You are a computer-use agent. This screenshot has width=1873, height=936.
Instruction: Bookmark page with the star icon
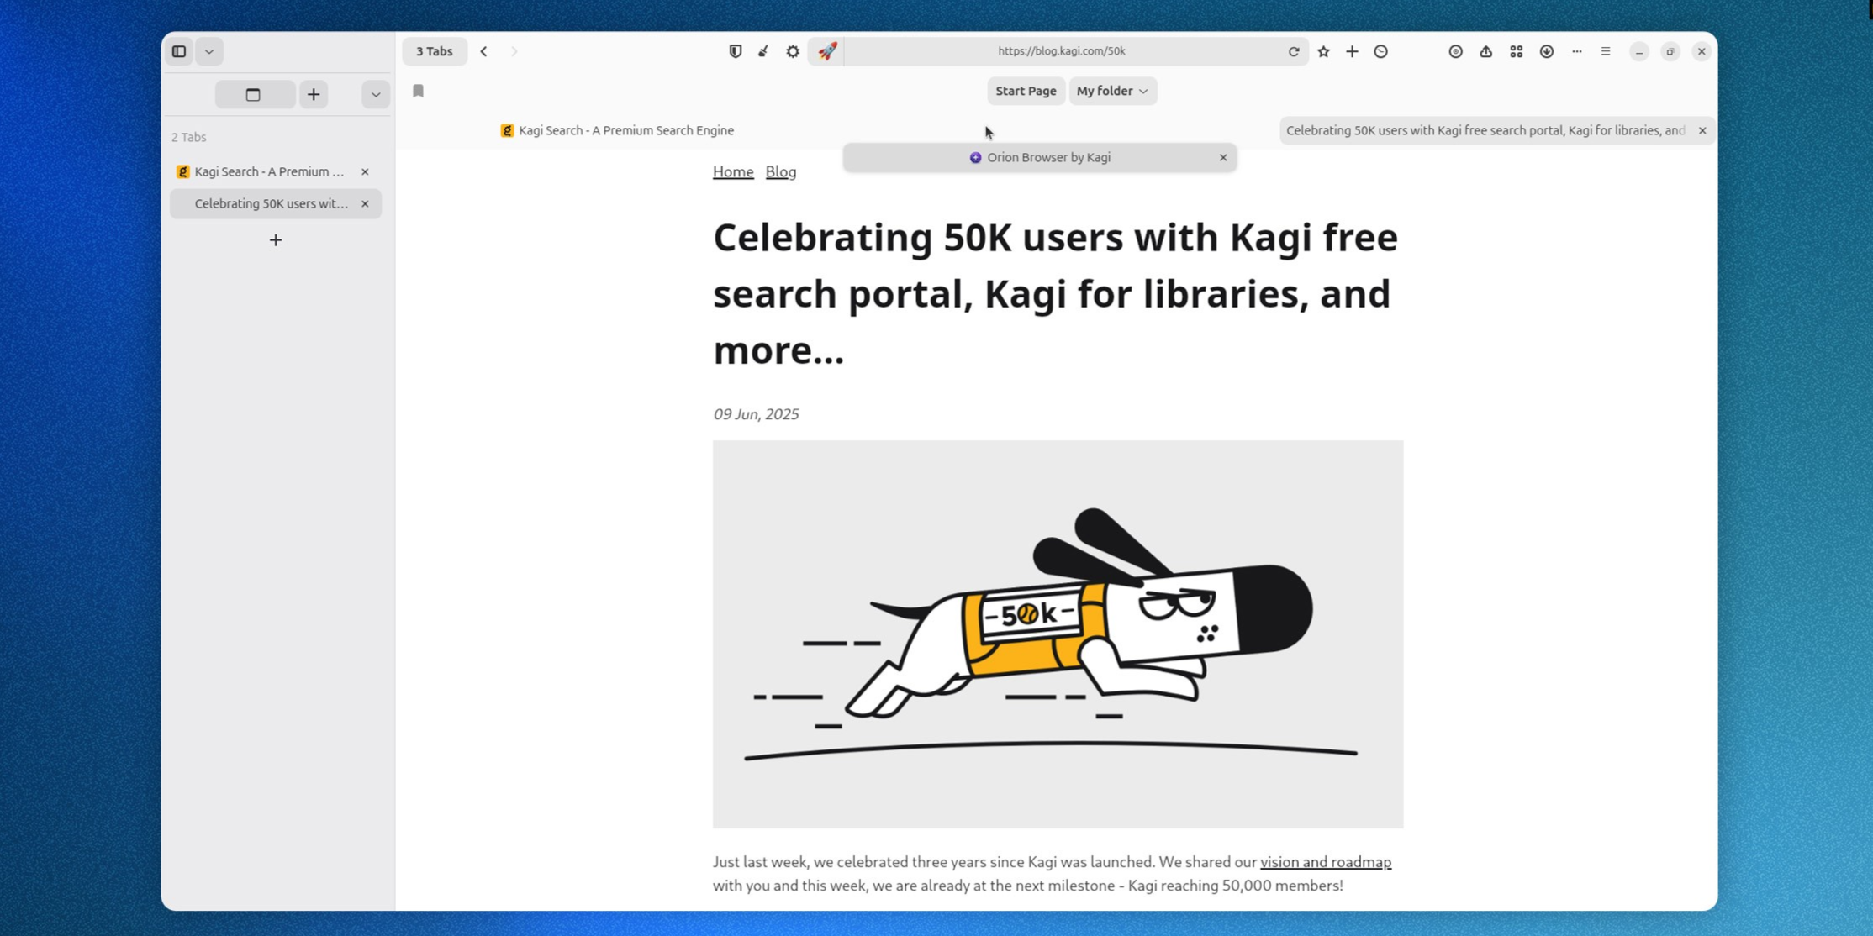click(x=1323, y=51)
